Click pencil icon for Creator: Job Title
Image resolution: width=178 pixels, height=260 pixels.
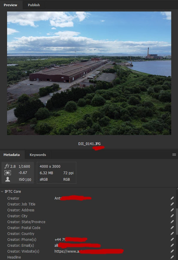click(172, 204)
